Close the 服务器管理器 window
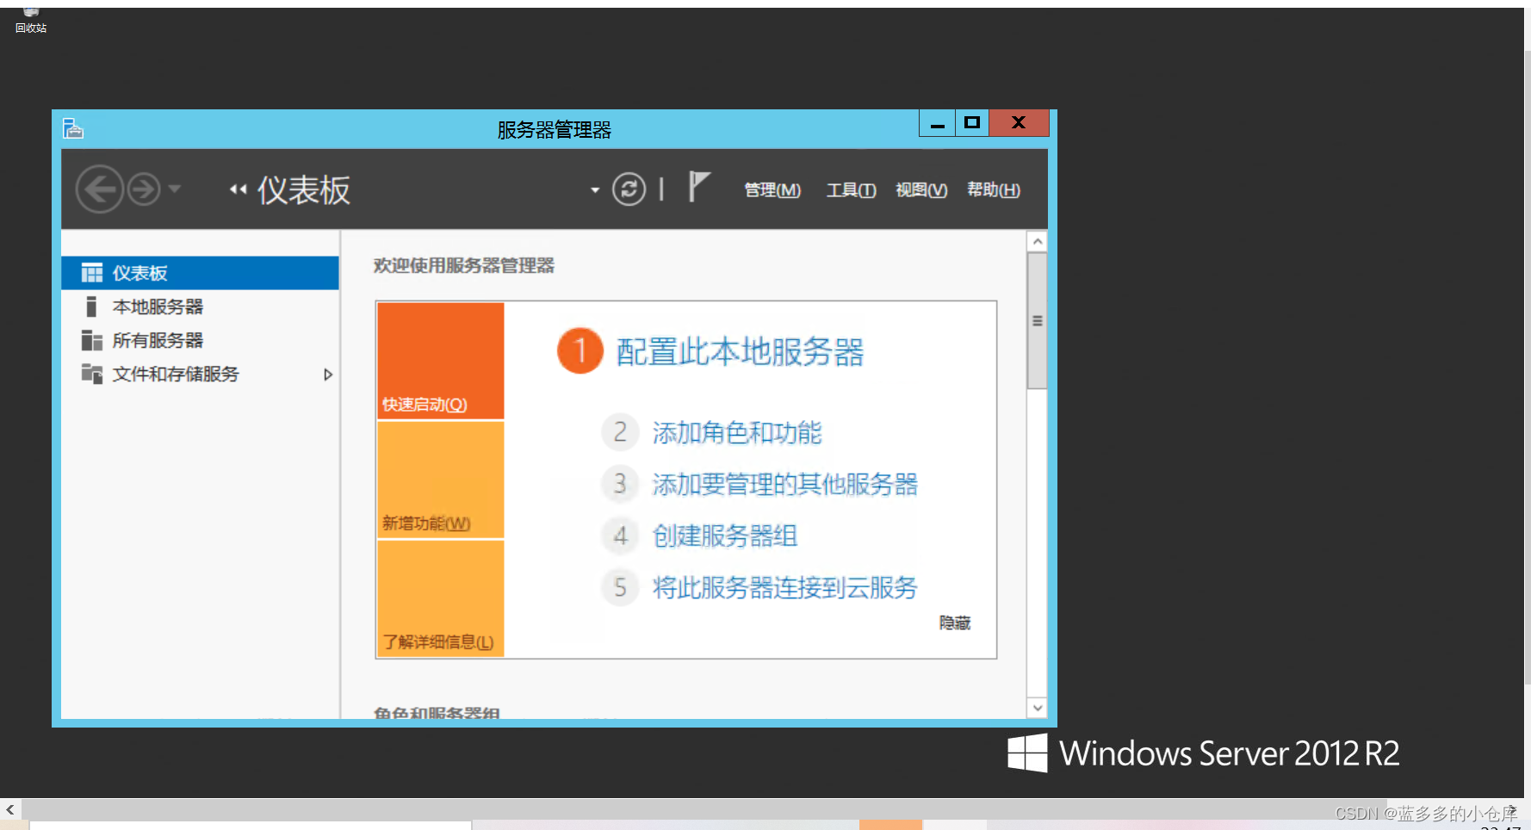 pos(1019,123)
